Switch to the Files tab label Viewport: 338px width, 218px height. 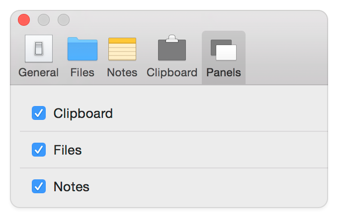(x=83, y=72)
